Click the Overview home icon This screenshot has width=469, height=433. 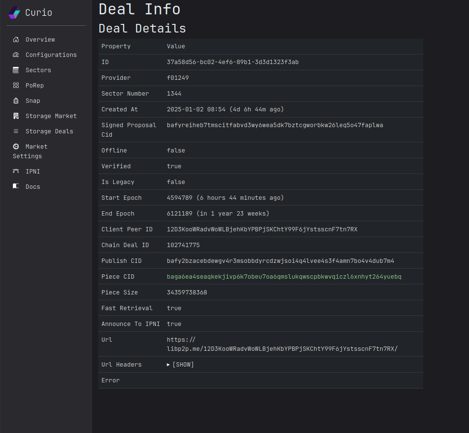click(16, 40)
